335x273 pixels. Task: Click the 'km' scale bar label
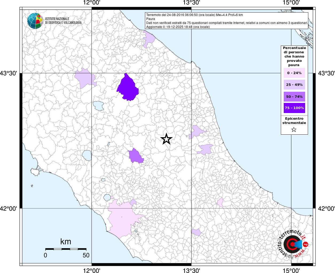point(66,242)
